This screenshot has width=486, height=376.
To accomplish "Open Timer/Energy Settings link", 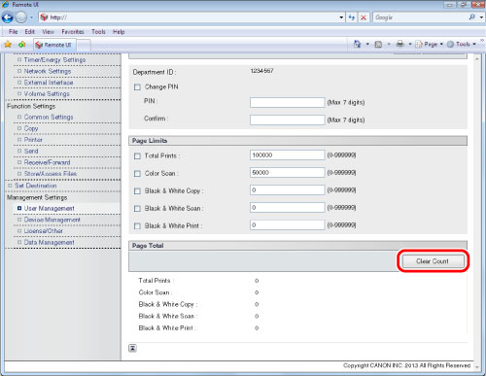I will pos(54,60).
